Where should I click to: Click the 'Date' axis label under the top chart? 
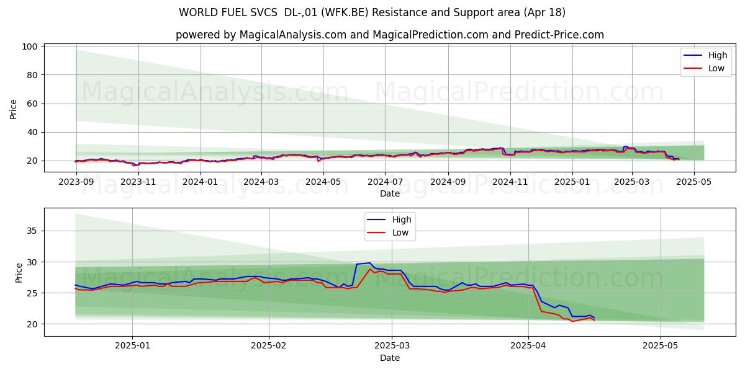pyautogui.click(x=389, y=193)
